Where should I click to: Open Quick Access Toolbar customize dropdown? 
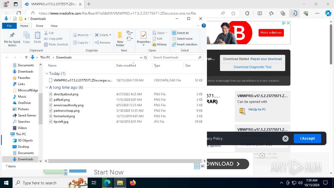click(x=25, y=19)
